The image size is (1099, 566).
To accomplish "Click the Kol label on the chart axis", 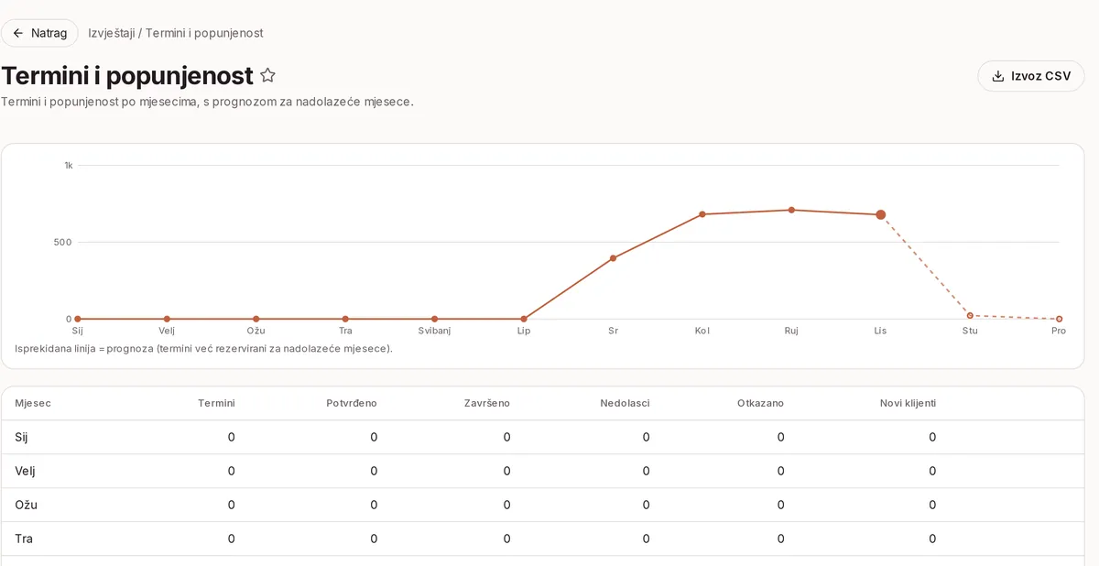I will [x=702, y=331].
